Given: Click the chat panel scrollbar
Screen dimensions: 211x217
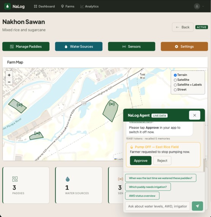Looking at the screenshot, I should click(x=204, y=165).
